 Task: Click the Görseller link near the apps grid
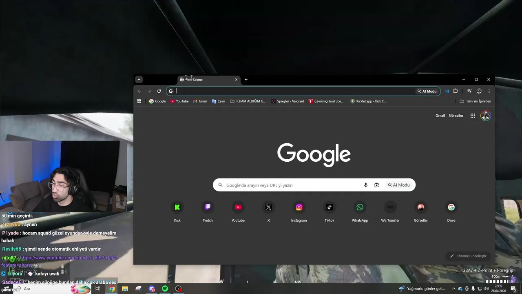point(456,116)
